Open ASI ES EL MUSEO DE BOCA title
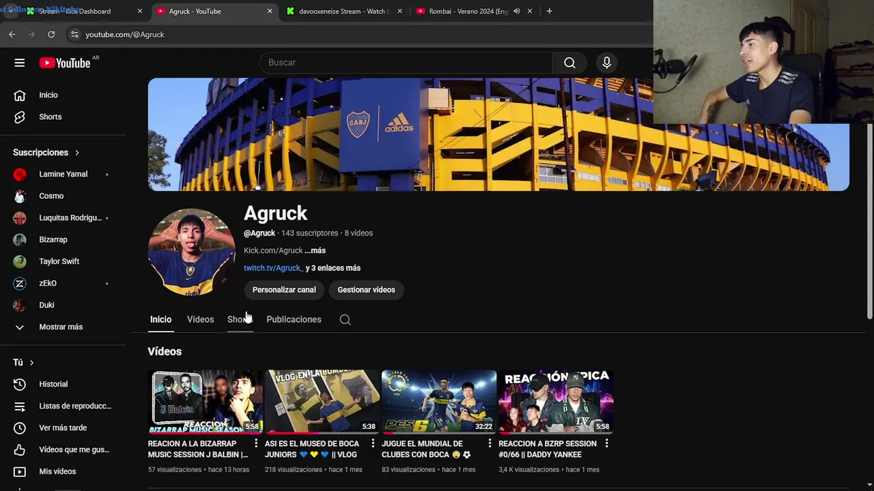 (x=311, y=449)
